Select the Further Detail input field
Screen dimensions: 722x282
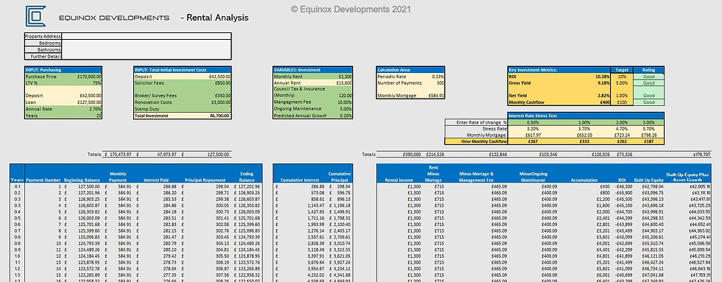146,56
